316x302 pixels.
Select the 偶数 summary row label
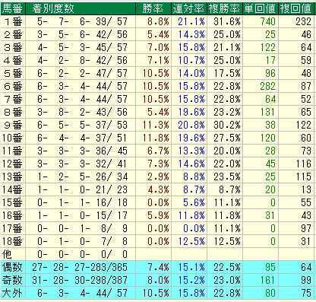[13, 268]
